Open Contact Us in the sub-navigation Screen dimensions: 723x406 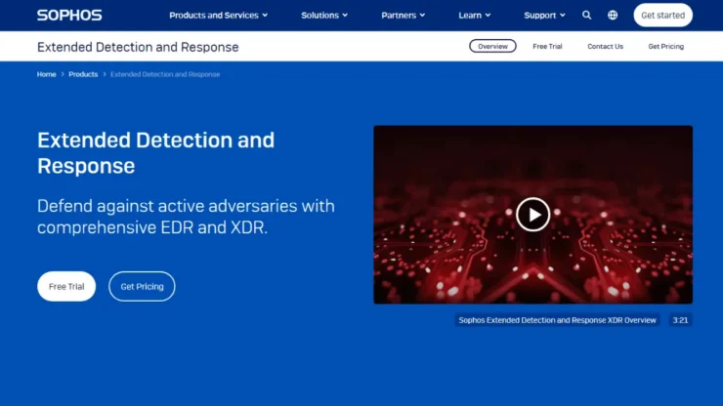tap(605, 46)
